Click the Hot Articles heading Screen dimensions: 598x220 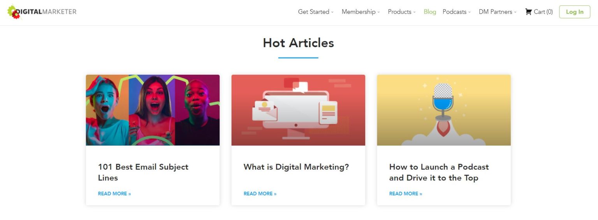click(x=298, y=43)
